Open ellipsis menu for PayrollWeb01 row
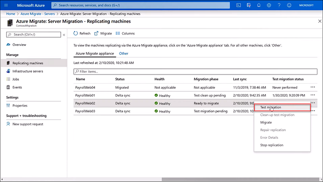Image resolution: width=323 pixels, height=182 pixels. (x=313, y=95)
